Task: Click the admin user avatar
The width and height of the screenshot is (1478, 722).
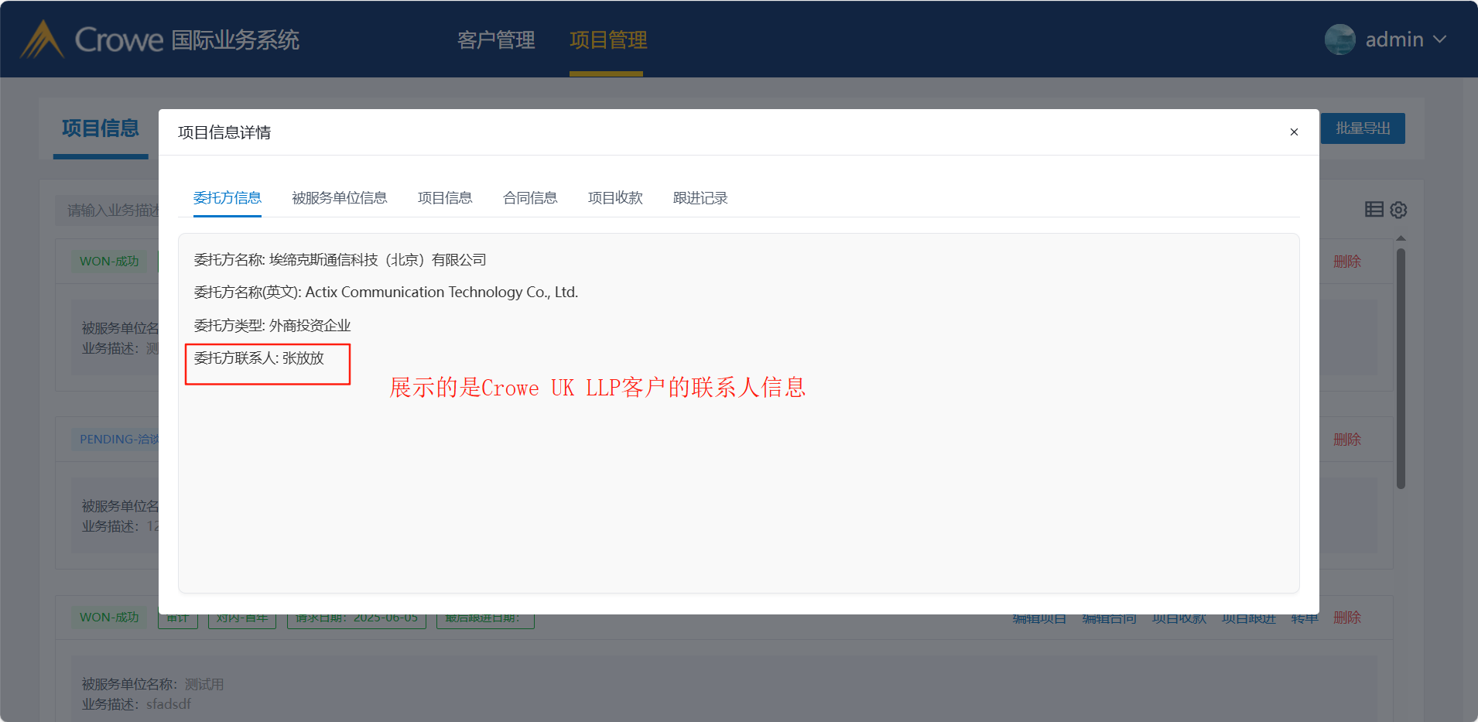Action: (1339, 39)
